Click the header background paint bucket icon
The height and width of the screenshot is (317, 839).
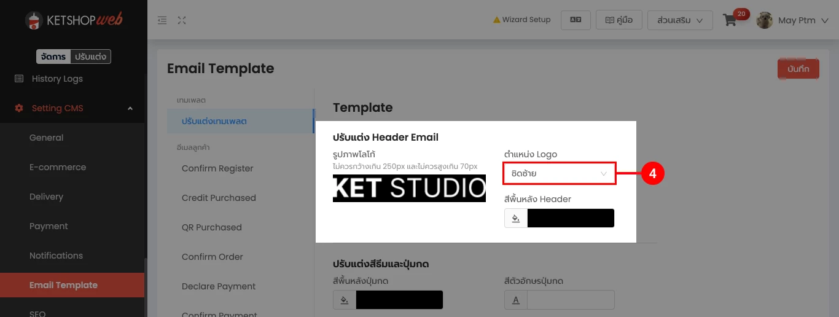(x=516, y=218)
